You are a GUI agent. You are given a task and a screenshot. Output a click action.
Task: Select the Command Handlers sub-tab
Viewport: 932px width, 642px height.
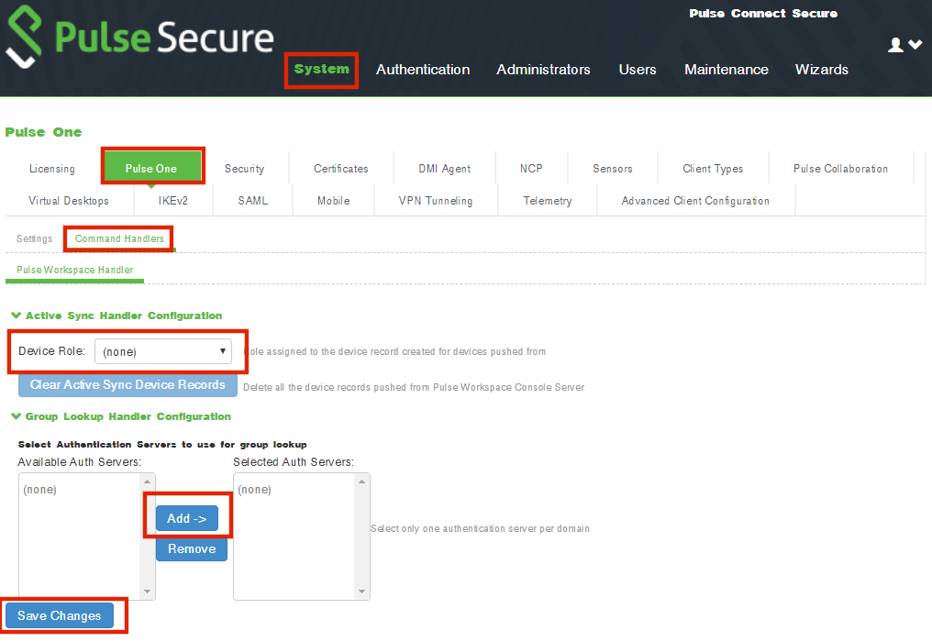119,239
